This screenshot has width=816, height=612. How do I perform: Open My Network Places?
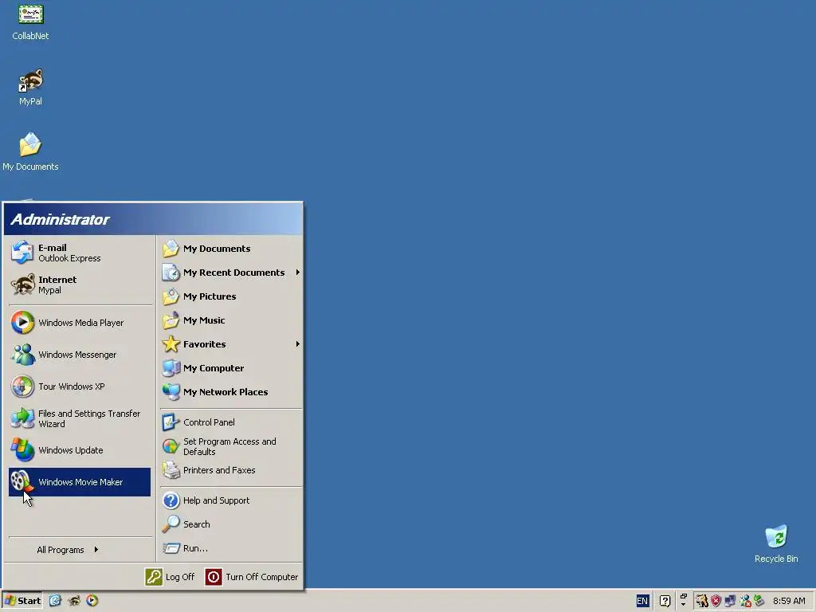coord(231,392)
